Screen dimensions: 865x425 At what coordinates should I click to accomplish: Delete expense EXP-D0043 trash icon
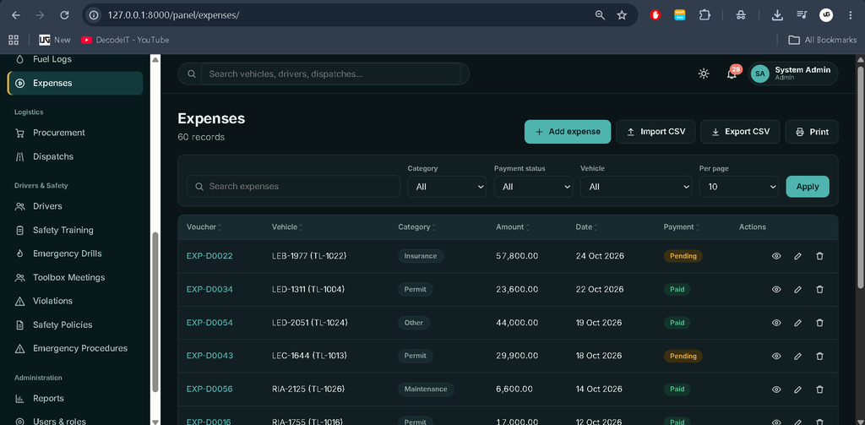(x=819, y=356)
